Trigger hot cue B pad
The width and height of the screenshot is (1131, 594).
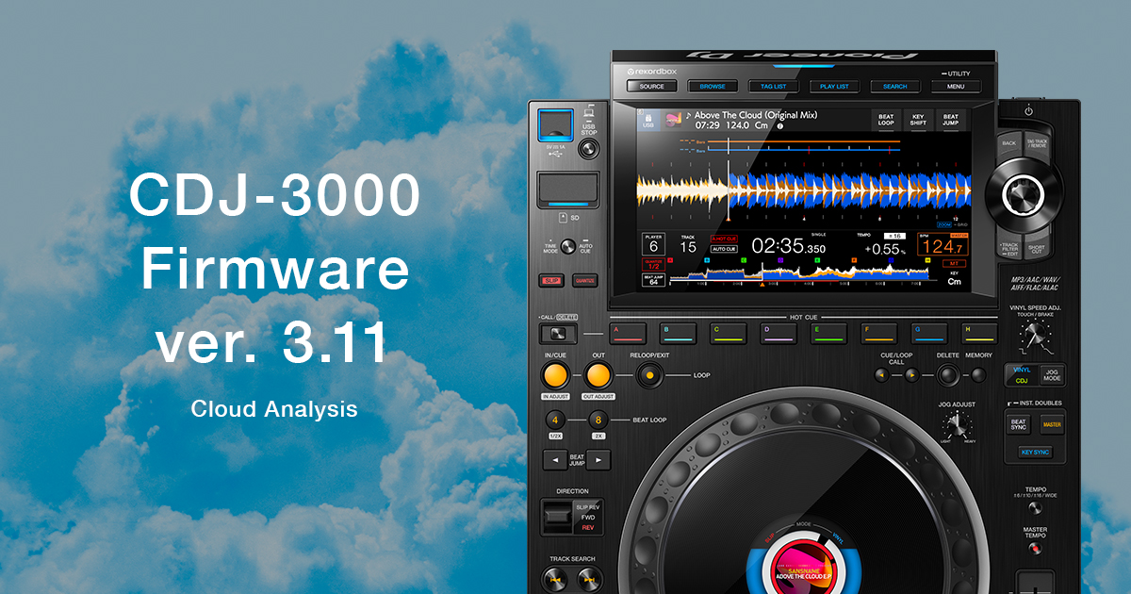click(678, 332)
